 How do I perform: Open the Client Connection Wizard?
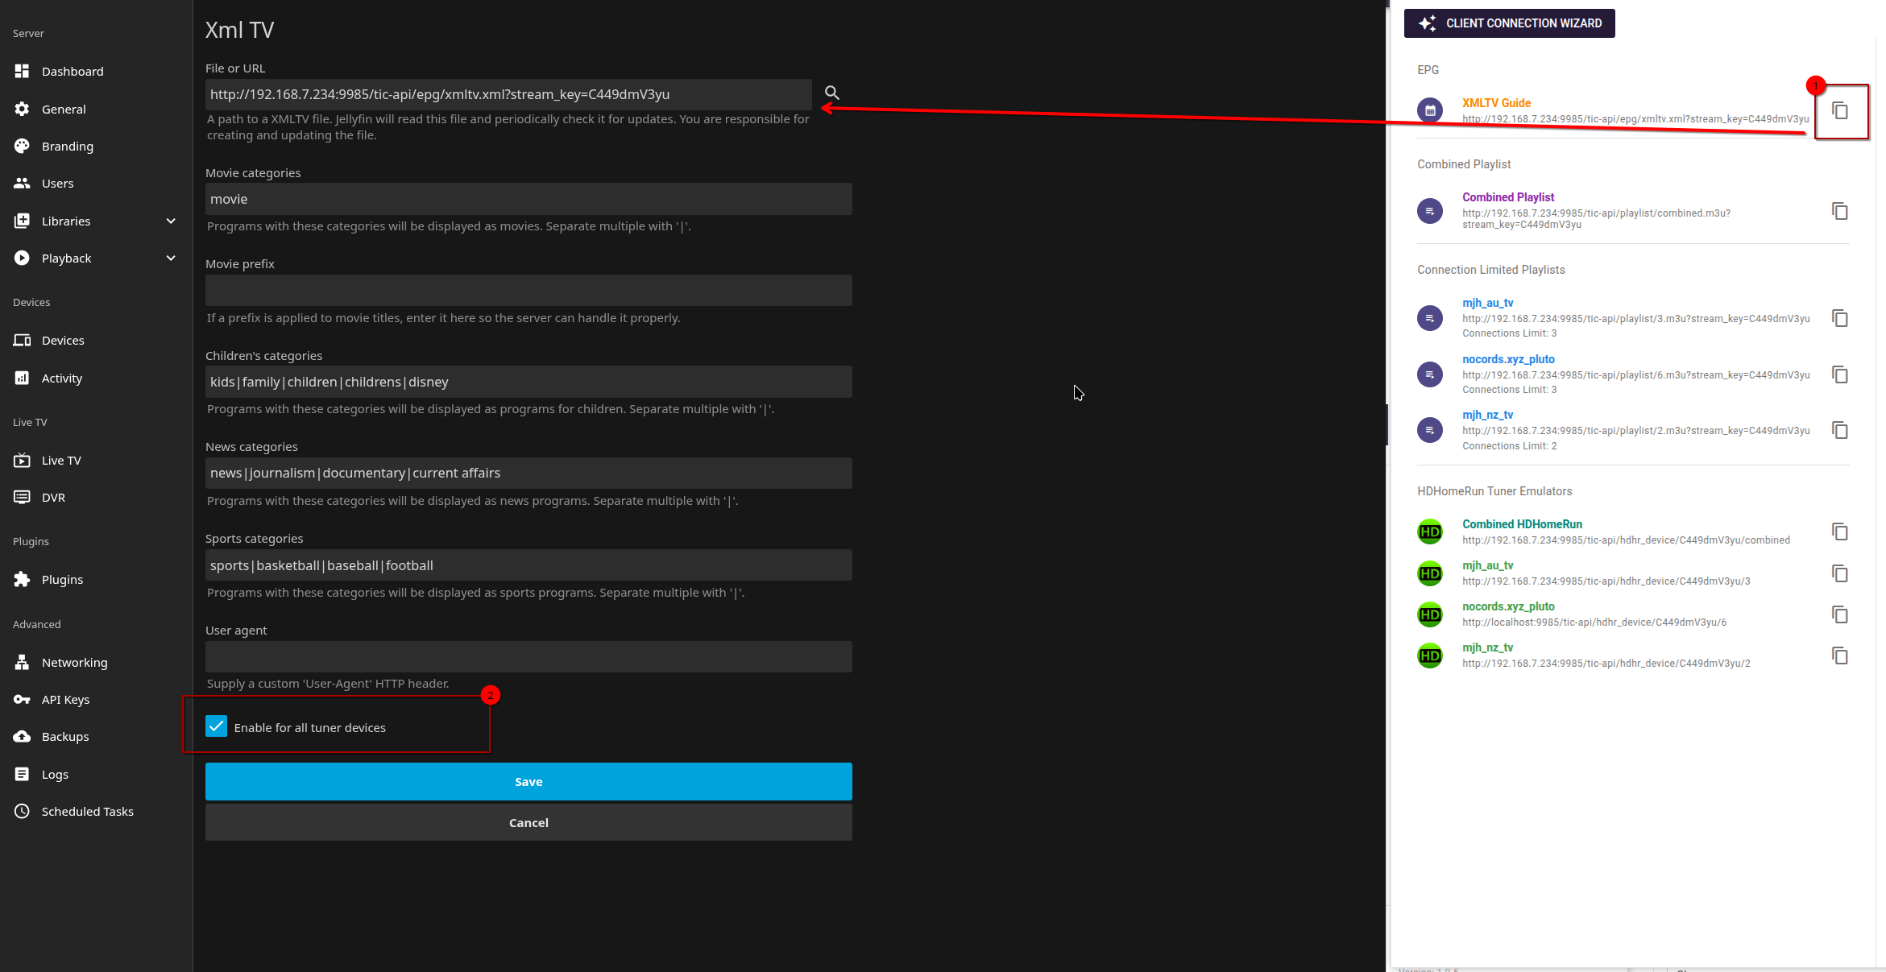point(1509,23)
